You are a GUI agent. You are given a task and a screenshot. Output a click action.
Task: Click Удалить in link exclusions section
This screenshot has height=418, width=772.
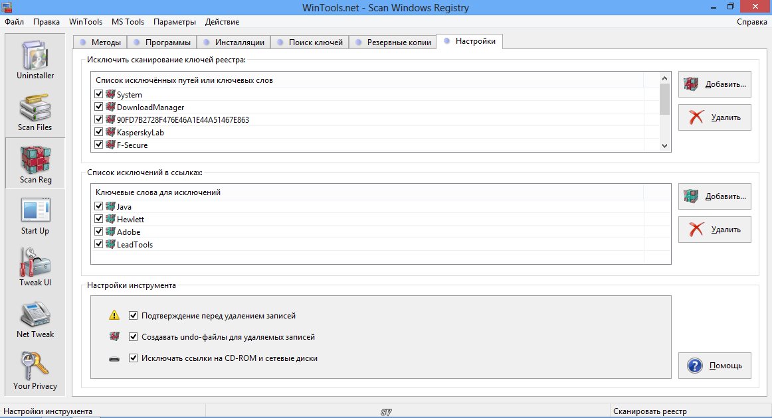coord(715,230)
